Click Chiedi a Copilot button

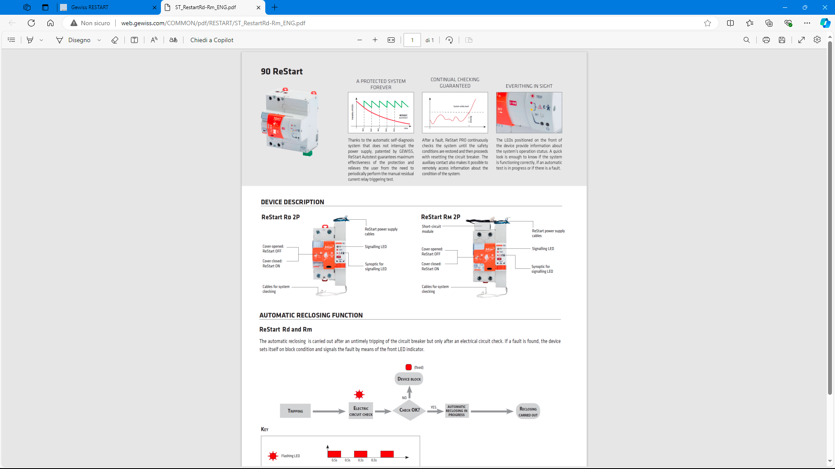click(212, 40)
